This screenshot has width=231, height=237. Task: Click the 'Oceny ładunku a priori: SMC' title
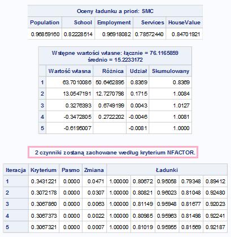(115, 11)
